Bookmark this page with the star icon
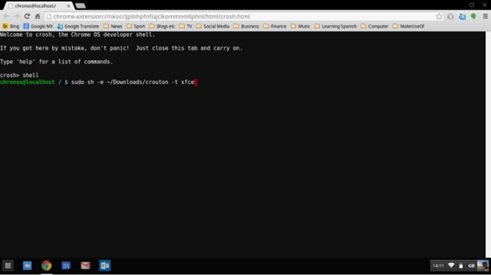This screenshot has width=491, height=275. tap(439, 16)
